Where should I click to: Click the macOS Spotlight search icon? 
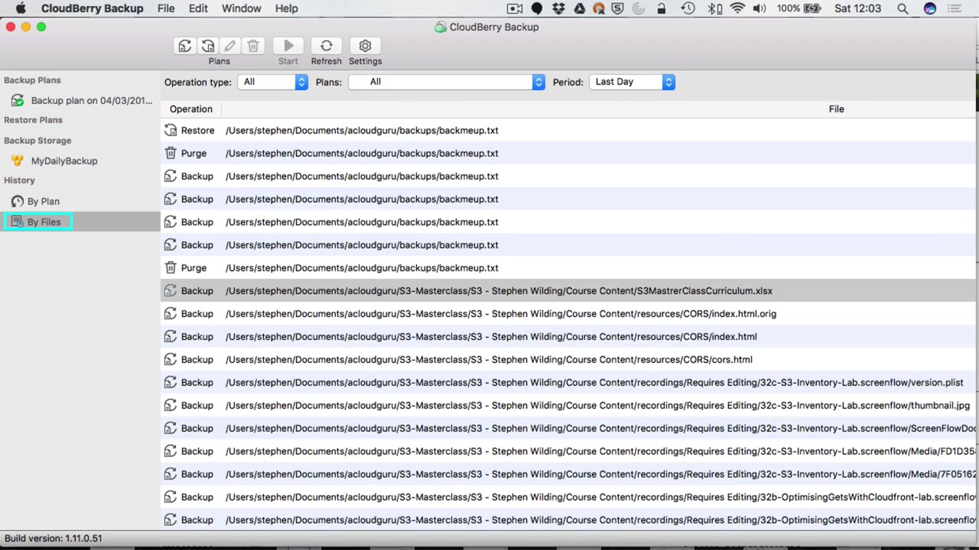click(903, 8)
